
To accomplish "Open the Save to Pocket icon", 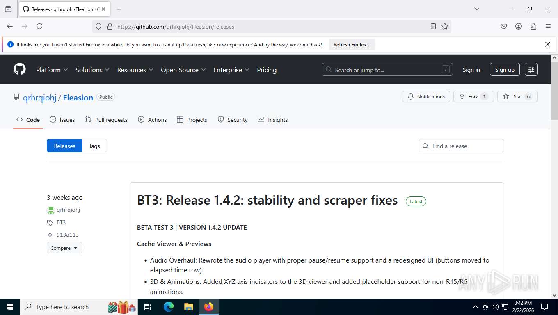I will click(504, 26).
